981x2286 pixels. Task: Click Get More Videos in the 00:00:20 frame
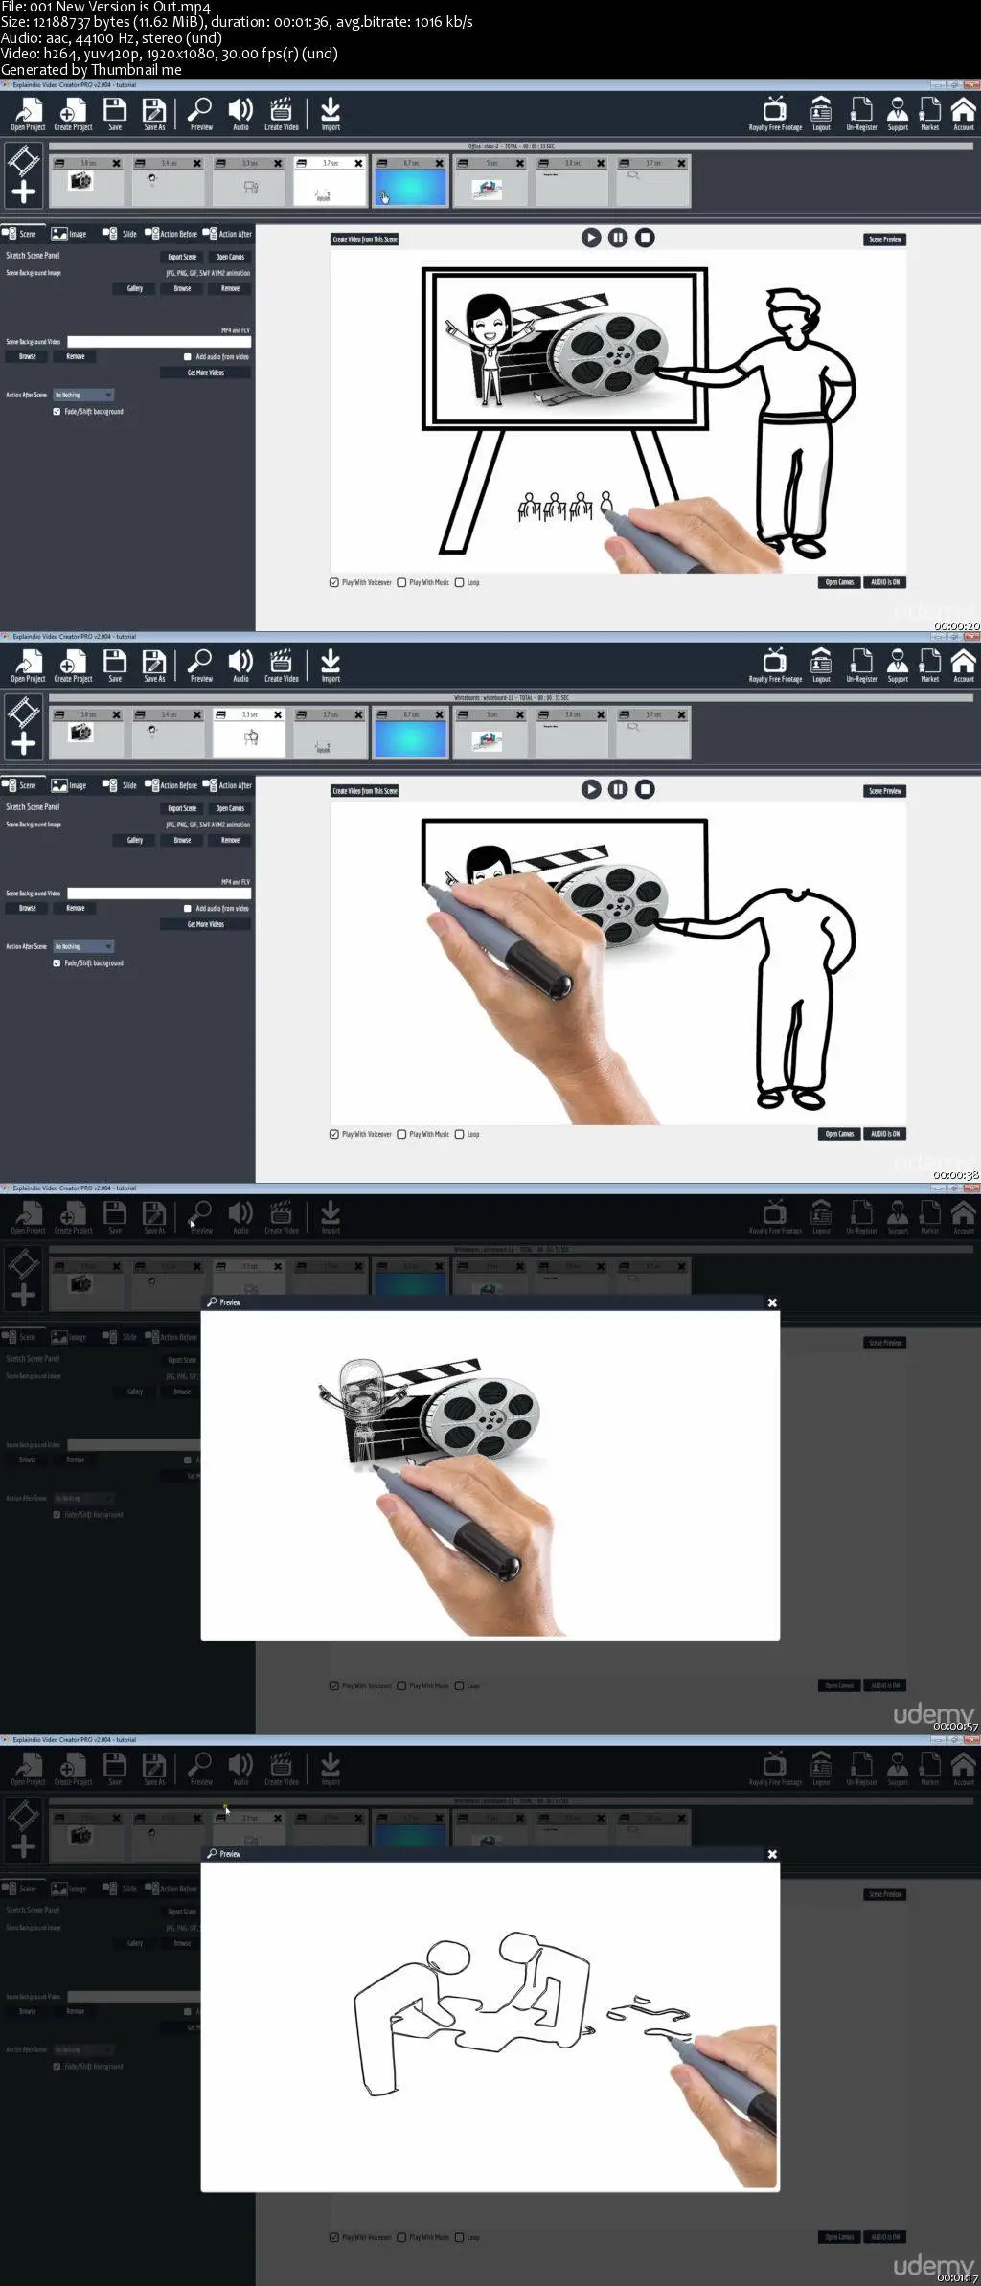point(206,373)
